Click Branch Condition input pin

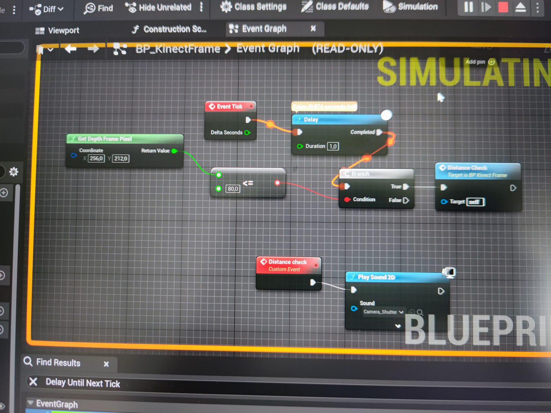click(x=347, y=200)
